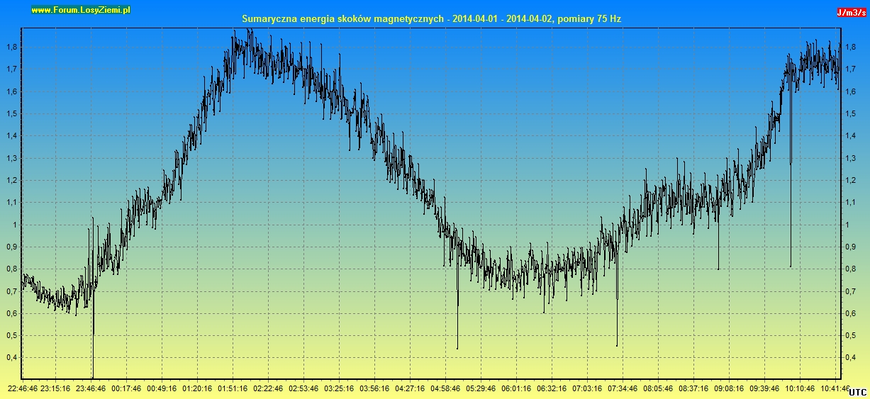The height and width of the screenshot is (399, 870).
Task: Select time label 23:46:46 on time axis
Action: click(91, 388)
